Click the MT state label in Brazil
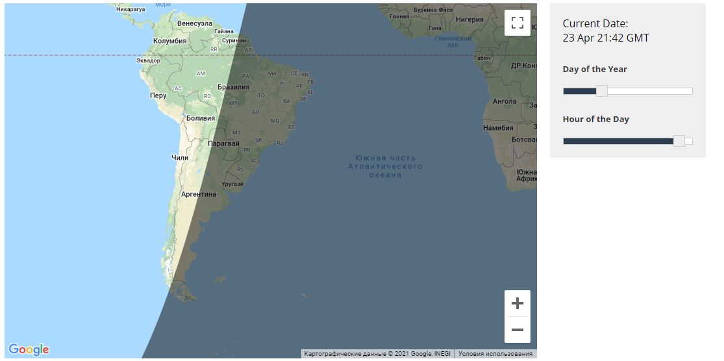The width and height of the screenshot is (724, 361). pyautogui.click(x=234, y=103)
